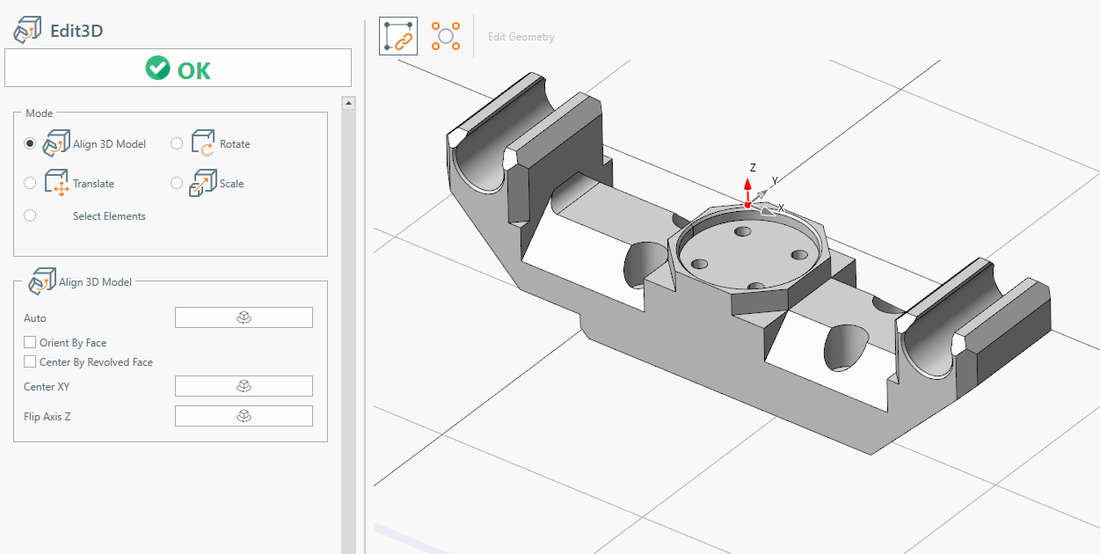Enable the Select Elements radio button
This screenshot has height=554, width=1100.
(x=31, y=215)
